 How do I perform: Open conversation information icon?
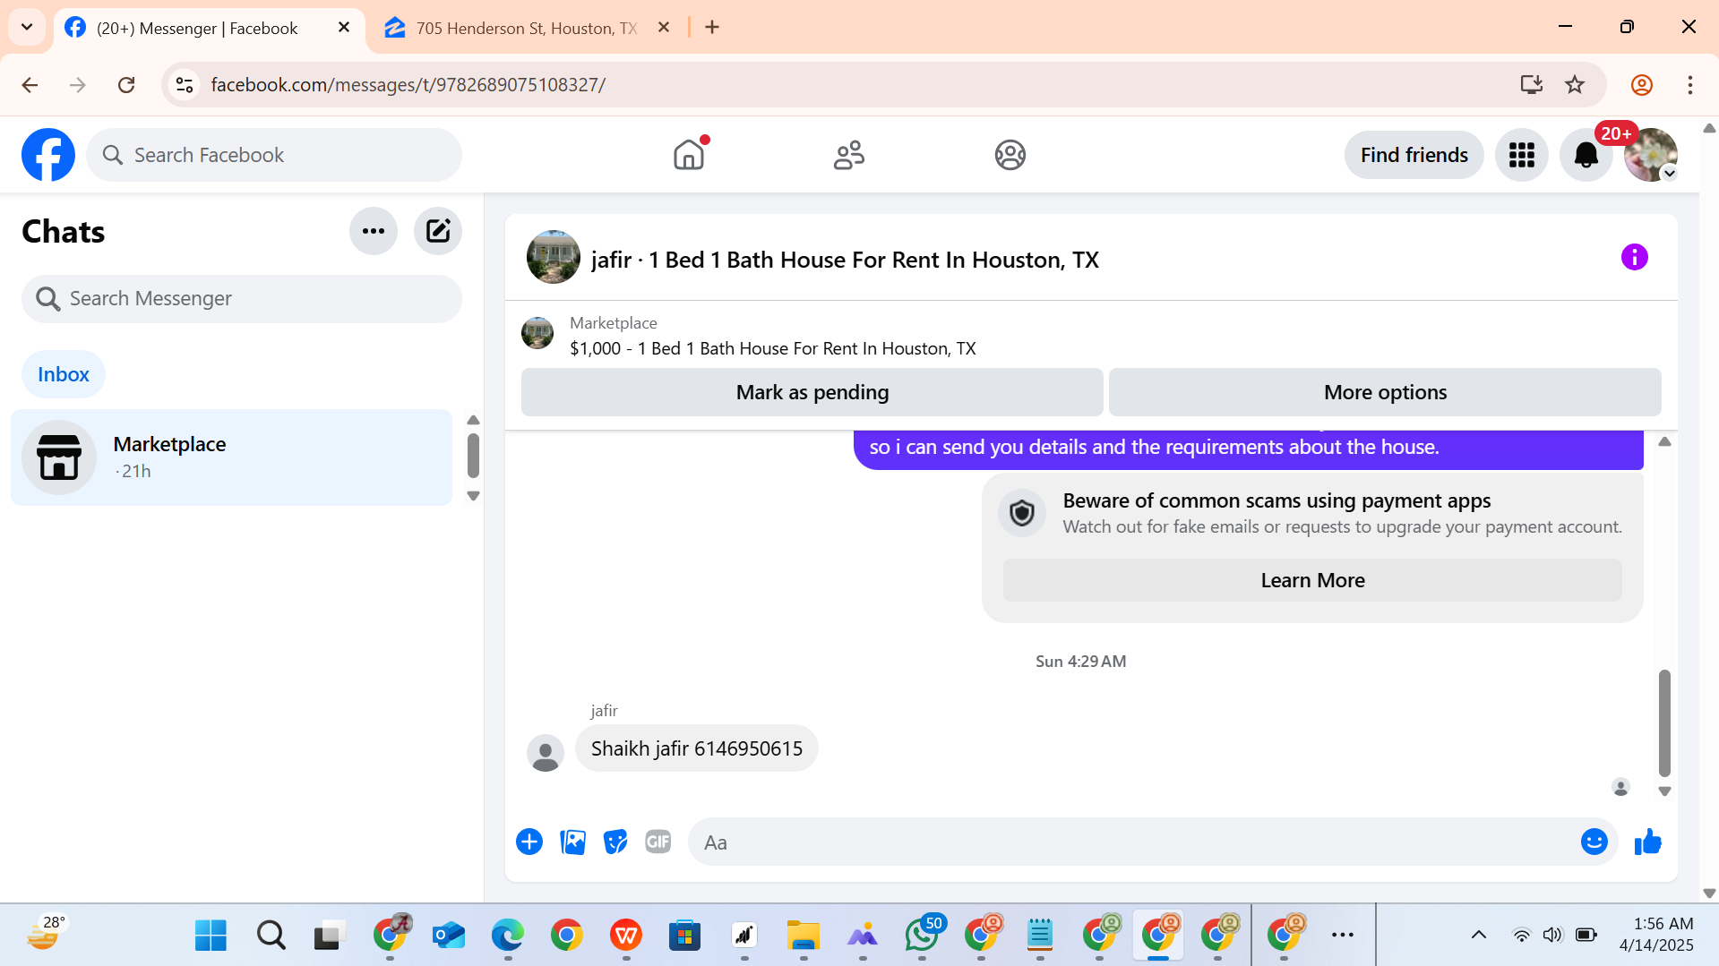click(1634, 258)
